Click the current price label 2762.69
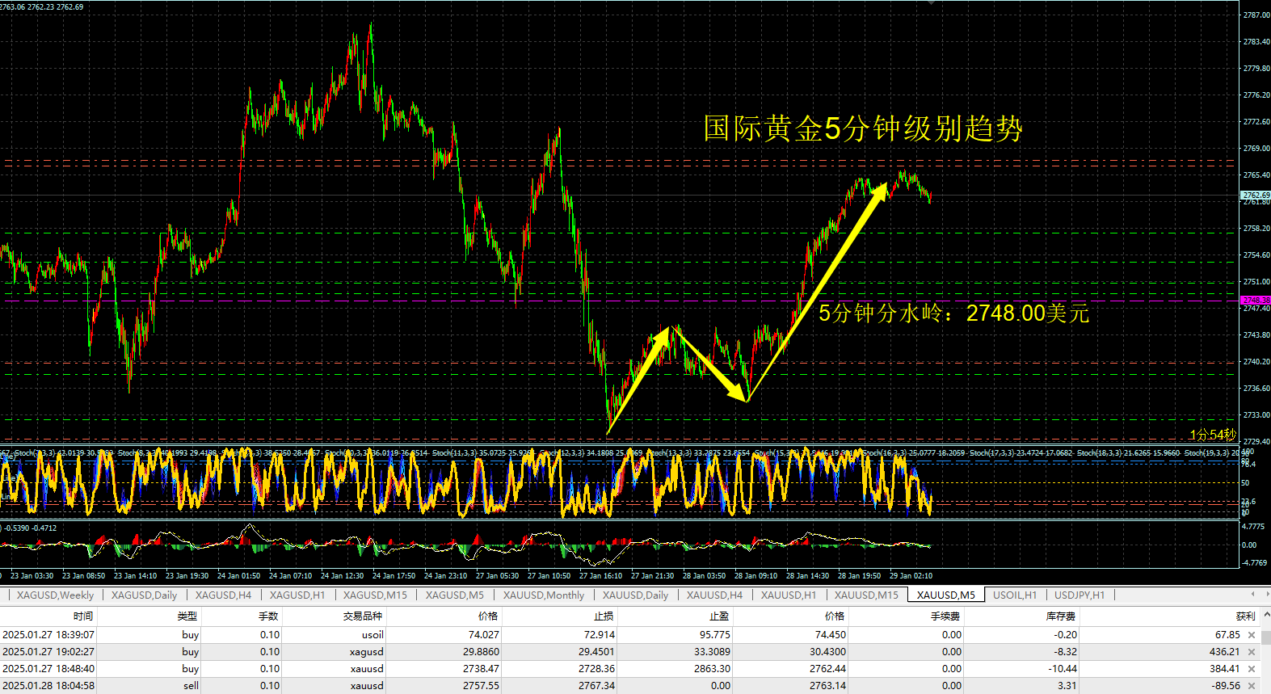This screenshot has width=1271, height=694. 1255,196
